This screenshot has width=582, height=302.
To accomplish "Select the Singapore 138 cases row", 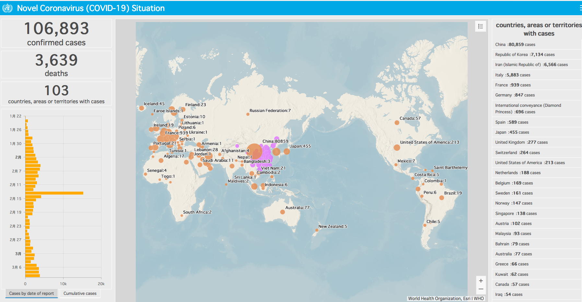I will point(537,214).
